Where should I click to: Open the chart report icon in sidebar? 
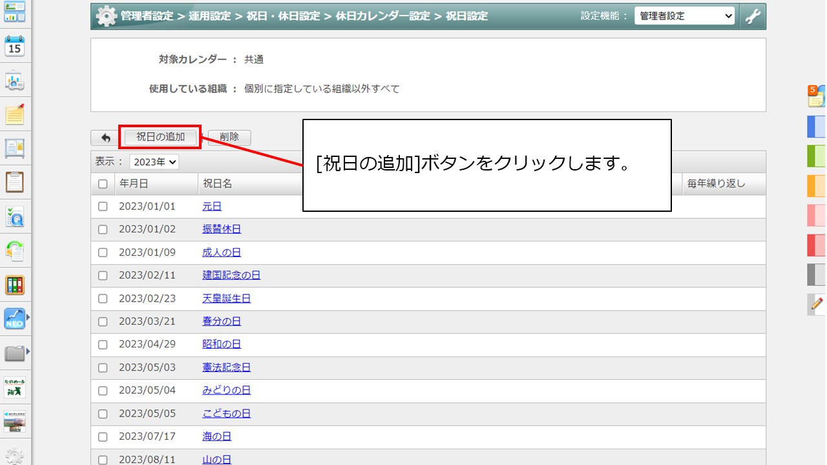[x=14, y=81]
